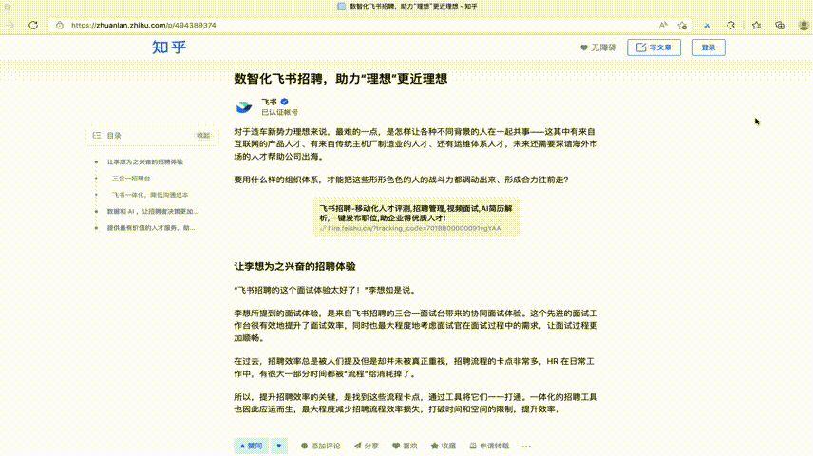Toggle 无障碍 accessibility mode
The height and width of the screenshot is (456, 813).
tap(598, 47)
